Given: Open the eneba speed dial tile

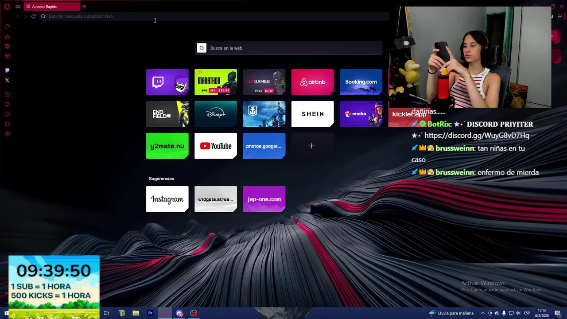Looking at the screenshot, I should 361,114.
